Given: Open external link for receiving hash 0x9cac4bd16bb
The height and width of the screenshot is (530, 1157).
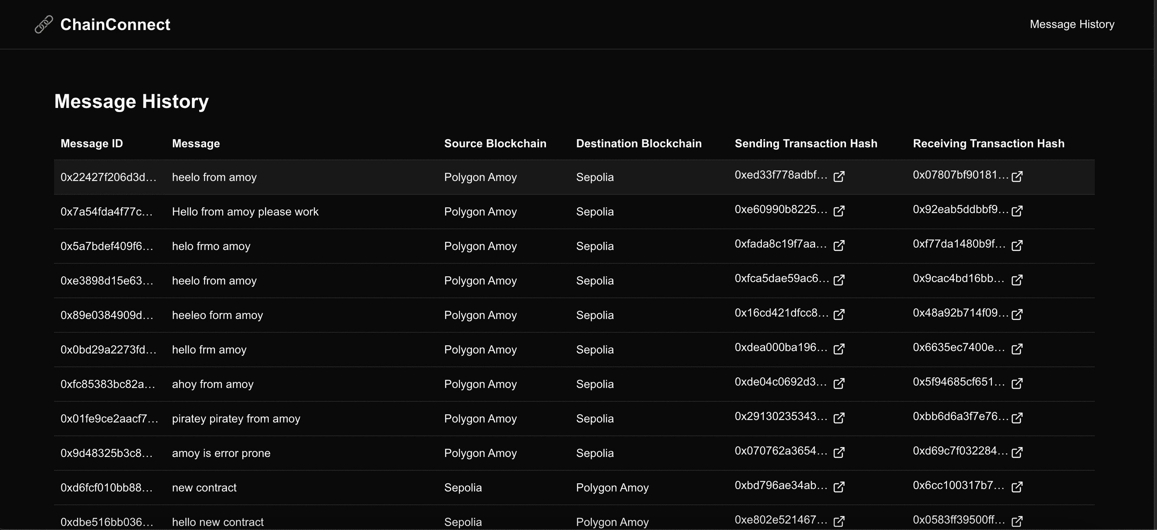Looking at the screenshot, I should point(1017,280).
